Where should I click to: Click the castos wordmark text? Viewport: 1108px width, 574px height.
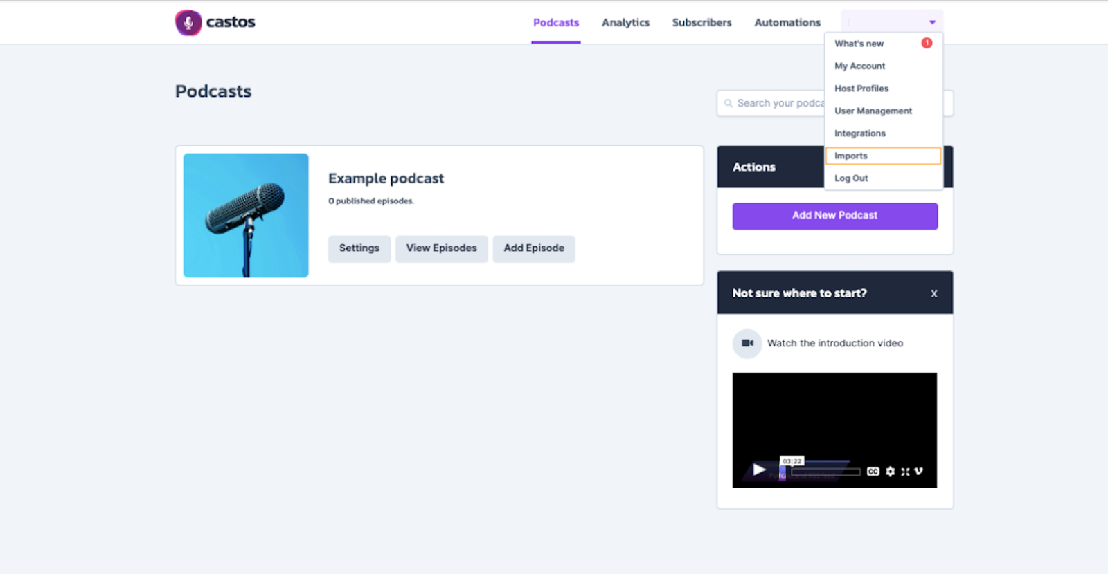tap(231, 22)
